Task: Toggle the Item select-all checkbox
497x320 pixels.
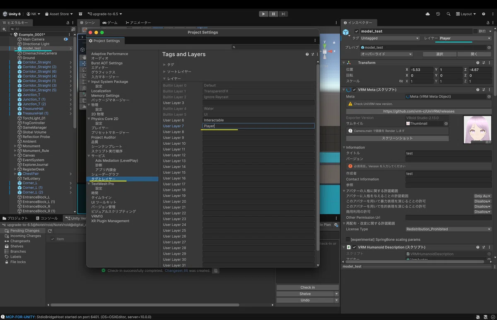Action: [52, 239]
